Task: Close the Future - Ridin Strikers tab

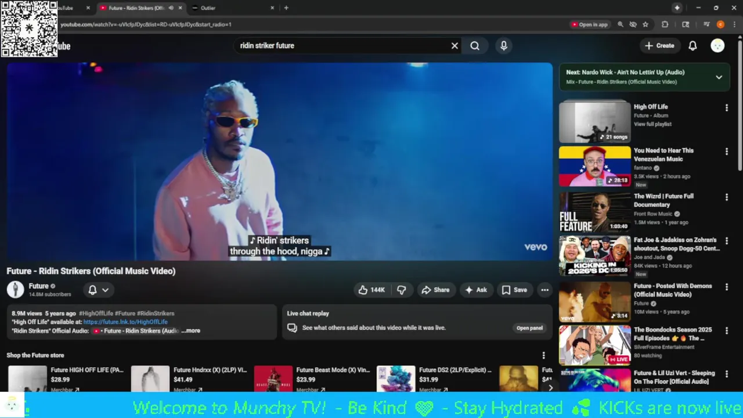Action: 180,8
